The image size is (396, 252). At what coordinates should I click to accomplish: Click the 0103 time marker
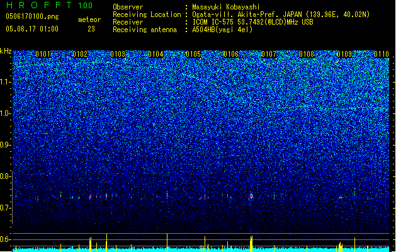118,54
